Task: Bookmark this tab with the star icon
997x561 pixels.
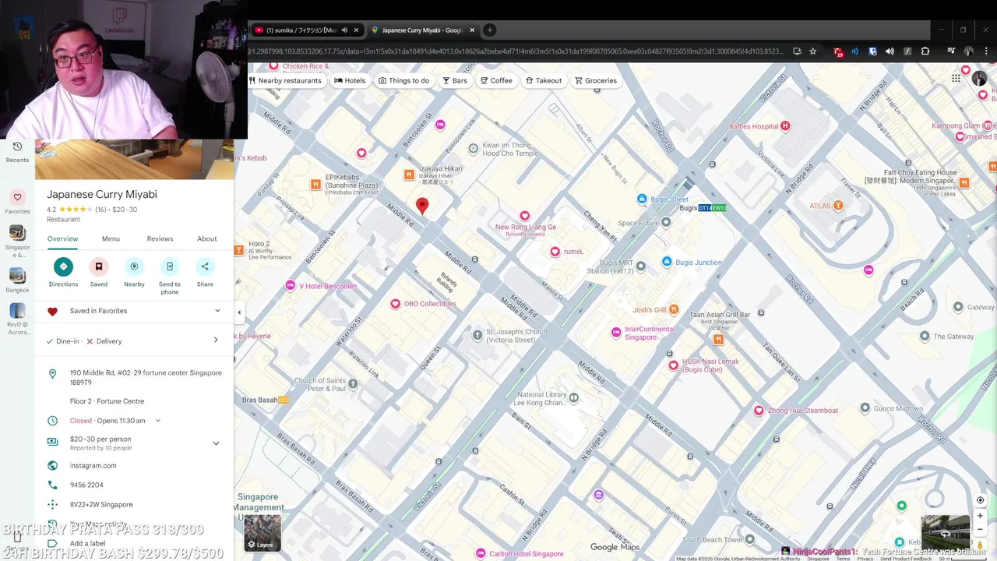Action: coord(813,51)
